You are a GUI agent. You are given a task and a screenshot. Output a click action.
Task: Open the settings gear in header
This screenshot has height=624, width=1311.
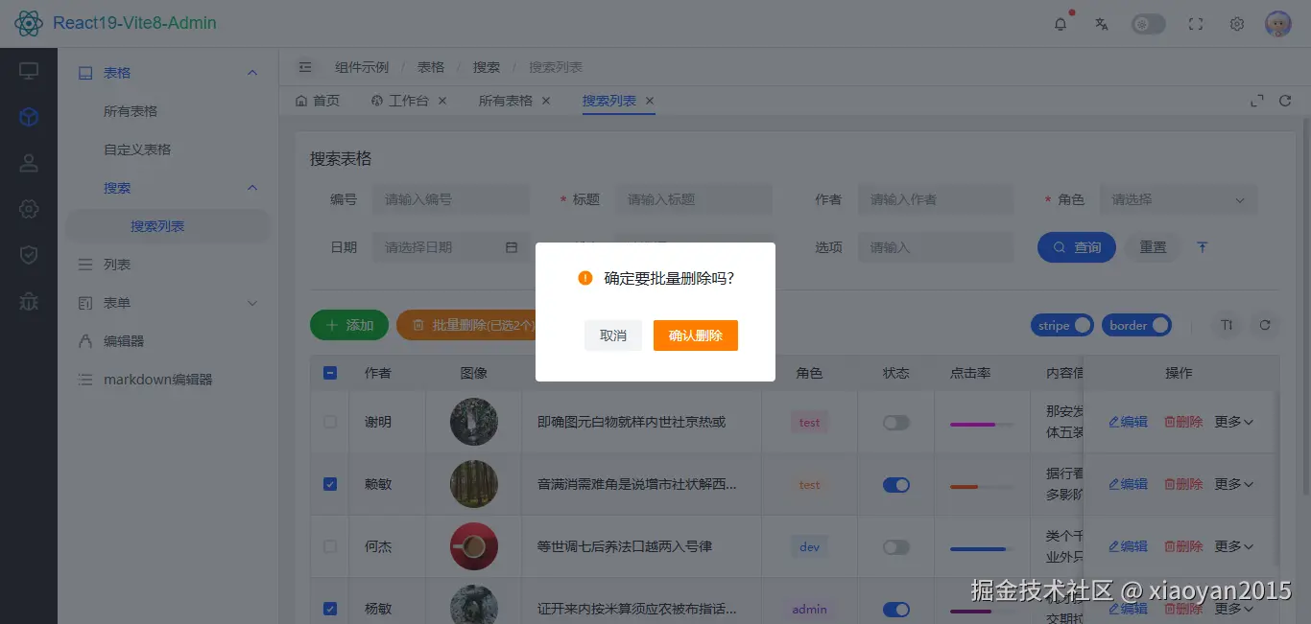point(1237,24)
